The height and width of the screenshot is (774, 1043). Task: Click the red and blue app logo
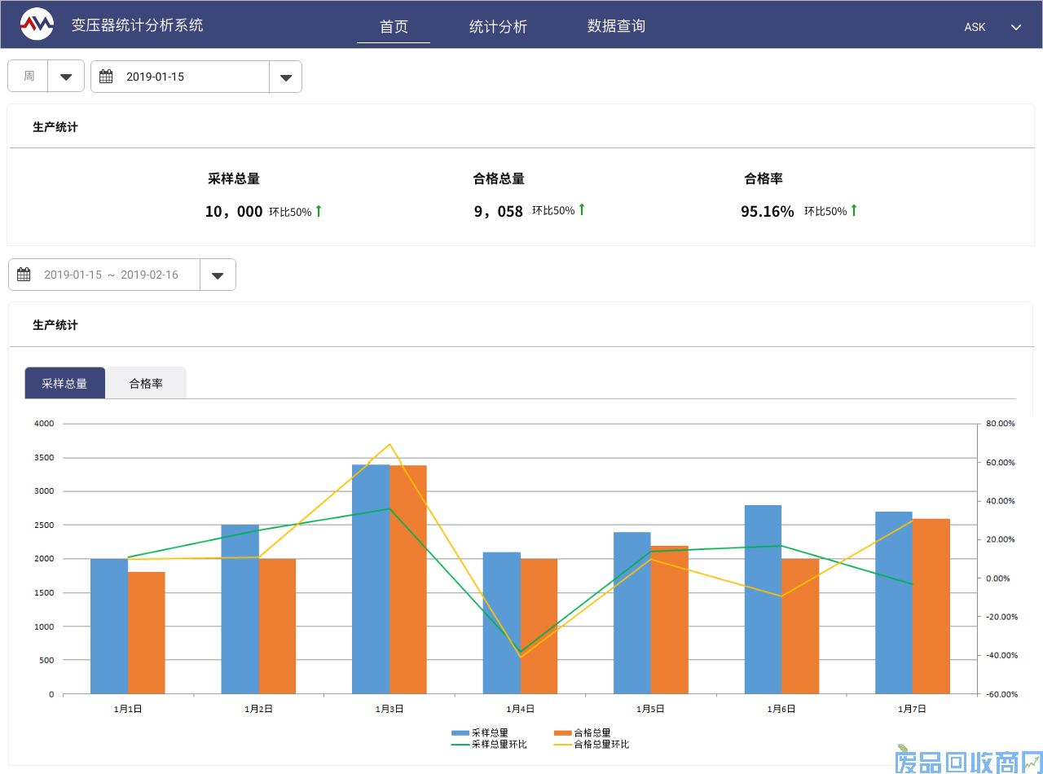click(37, 25)
